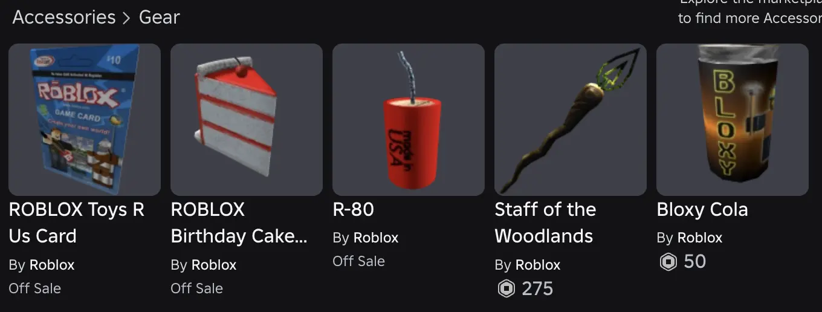Visit Roblox creator link under R-80

click(376, 238)
